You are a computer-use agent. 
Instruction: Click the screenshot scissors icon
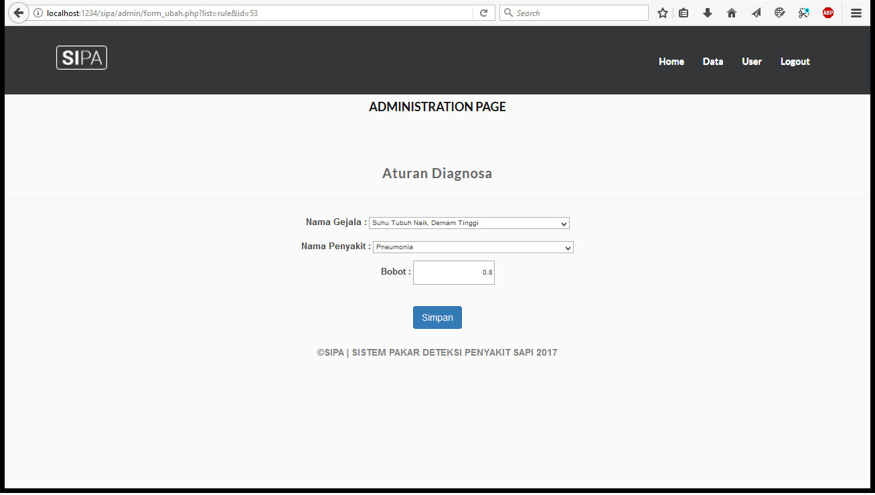pos(804,13)
